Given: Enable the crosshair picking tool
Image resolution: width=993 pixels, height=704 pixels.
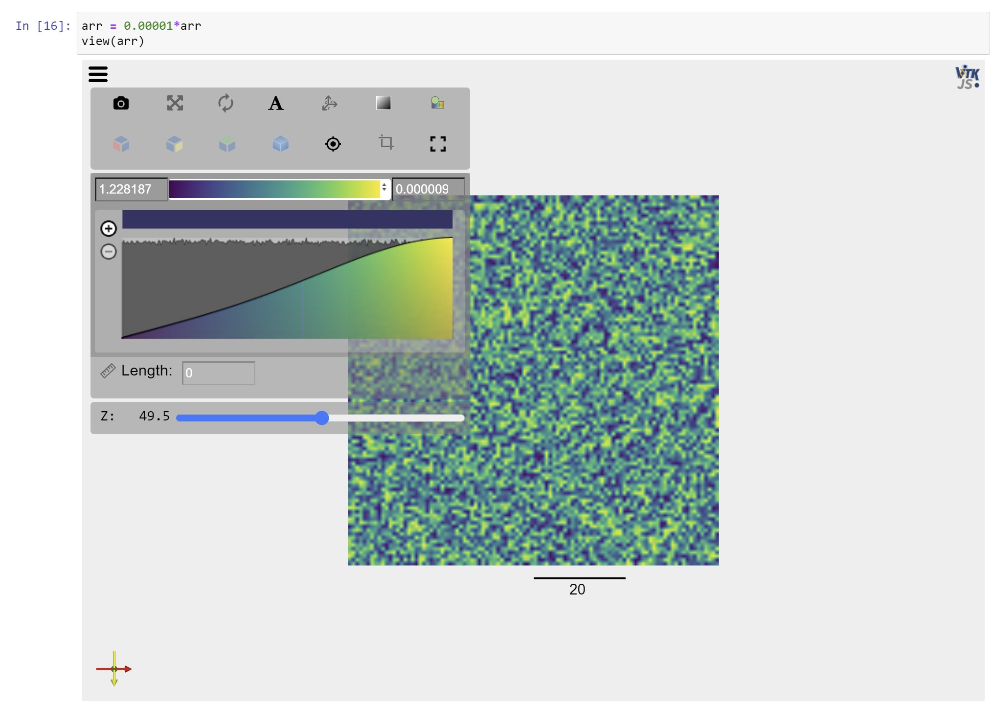Looking at the screenshot, I should click(333, 144).
